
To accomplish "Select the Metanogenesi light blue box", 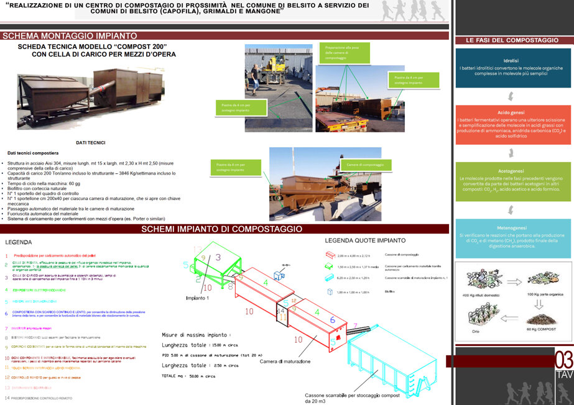I will (x=513, y=239).
